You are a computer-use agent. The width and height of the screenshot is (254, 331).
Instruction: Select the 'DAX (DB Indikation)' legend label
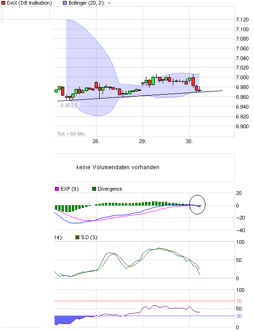pyautogui.click(x=29, y=3)
